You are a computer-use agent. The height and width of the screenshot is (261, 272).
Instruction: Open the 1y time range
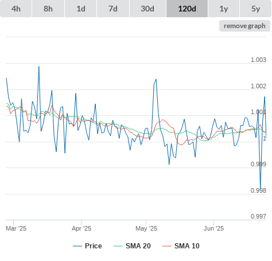click(224, 9)
